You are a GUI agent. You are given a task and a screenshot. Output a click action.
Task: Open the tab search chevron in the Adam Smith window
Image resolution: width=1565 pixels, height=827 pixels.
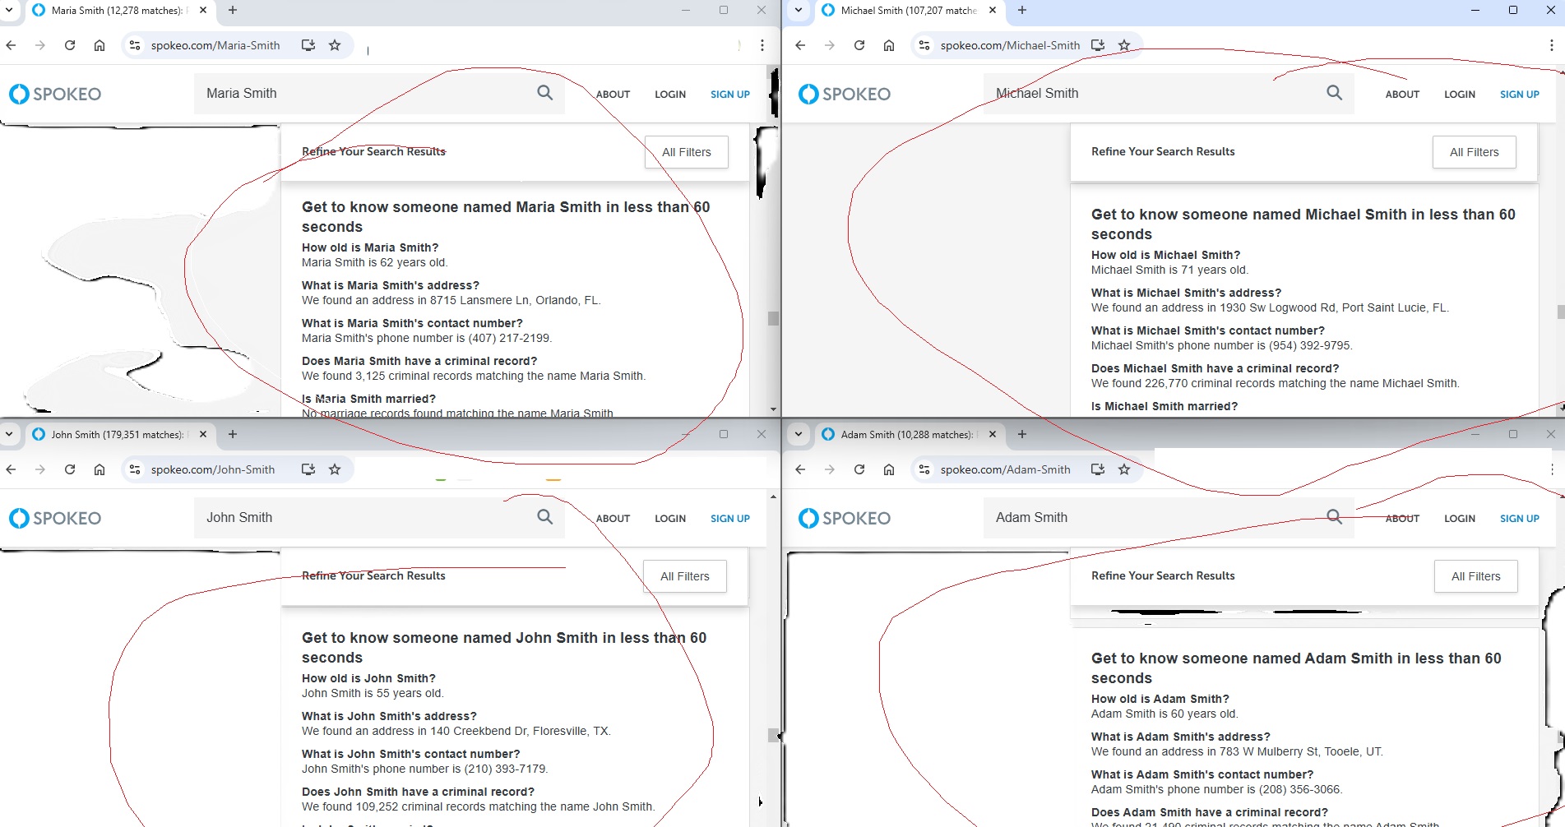(796, 434)
